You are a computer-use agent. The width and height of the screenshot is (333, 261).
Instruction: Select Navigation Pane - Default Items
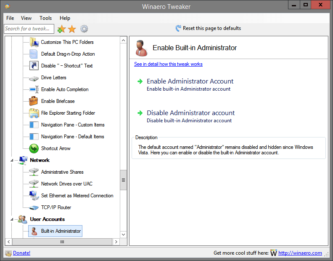[x=73, y=137]
